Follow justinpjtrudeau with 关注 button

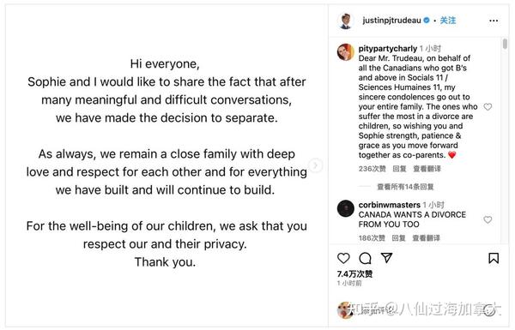point(448,21)
